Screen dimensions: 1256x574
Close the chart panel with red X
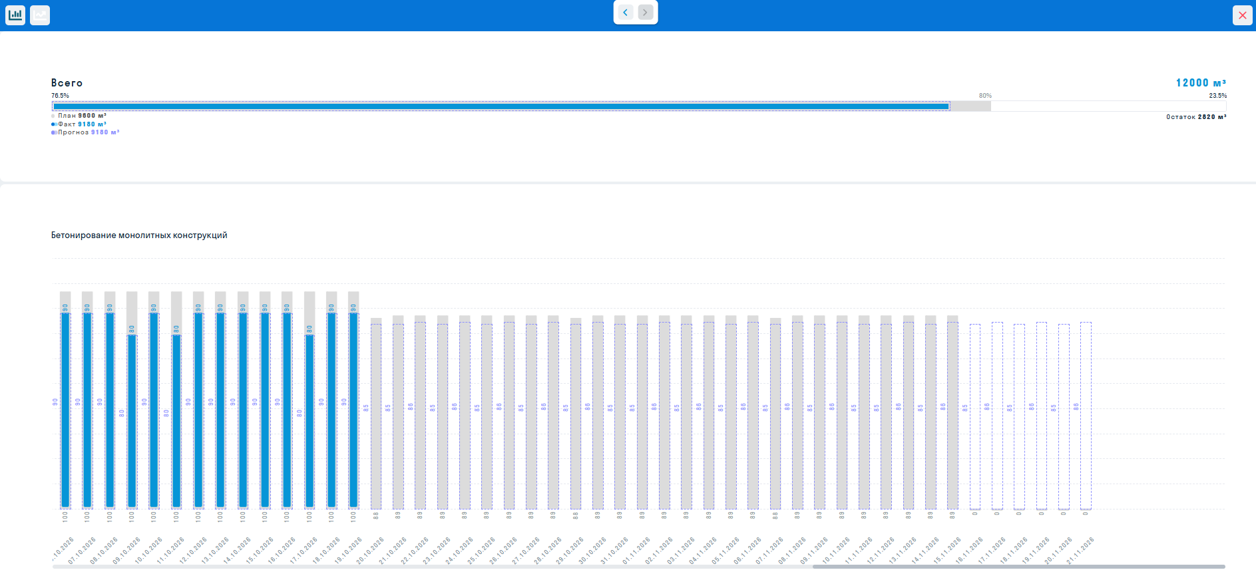pos(1242,15)
